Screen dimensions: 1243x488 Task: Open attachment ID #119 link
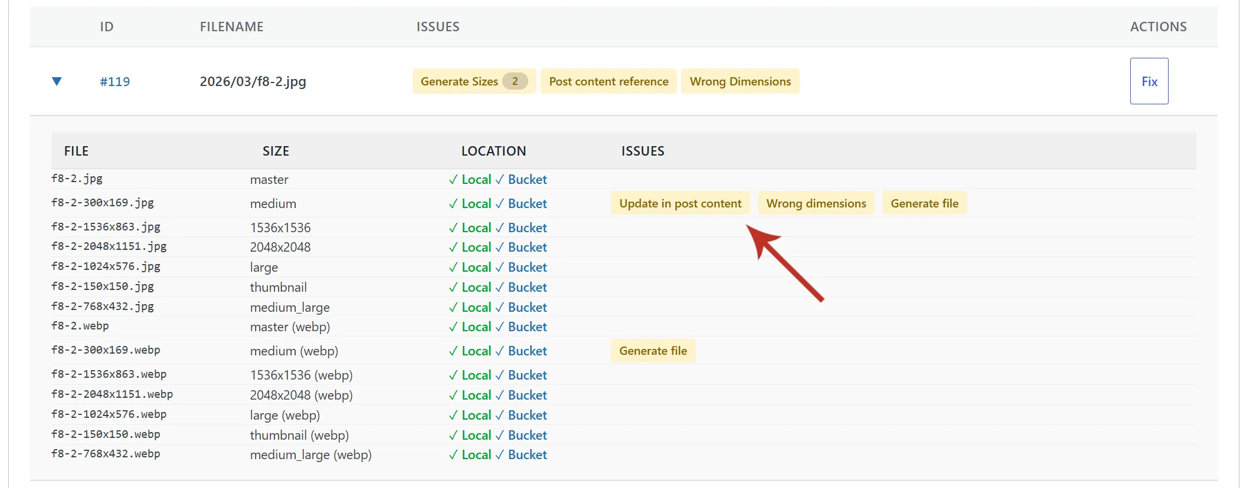click(x=115, y=81)
